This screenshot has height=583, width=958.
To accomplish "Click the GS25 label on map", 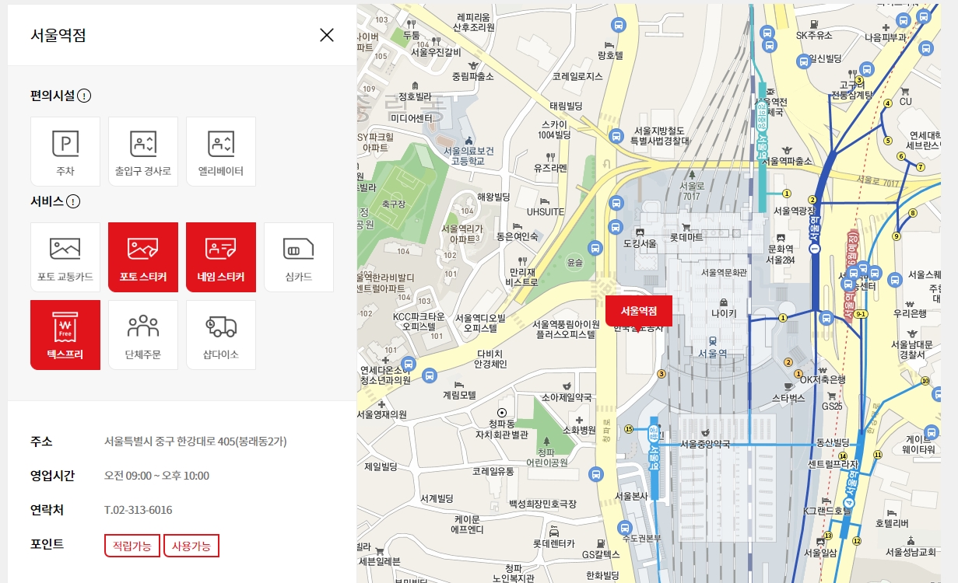I will click(832, 406).
